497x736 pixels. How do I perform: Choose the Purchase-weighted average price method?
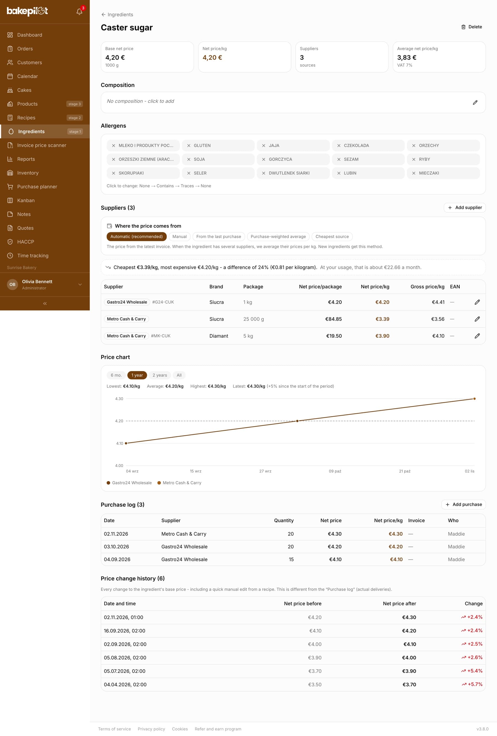[x=278, y=237]
